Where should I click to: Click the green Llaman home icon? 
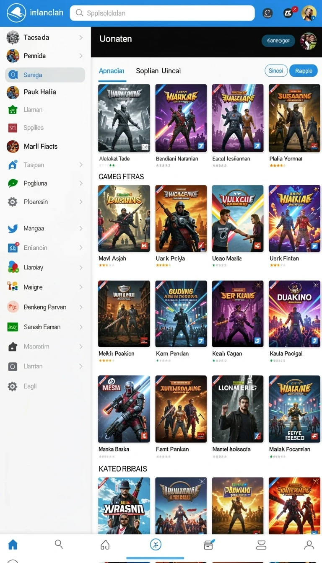[x=13, y=110]
